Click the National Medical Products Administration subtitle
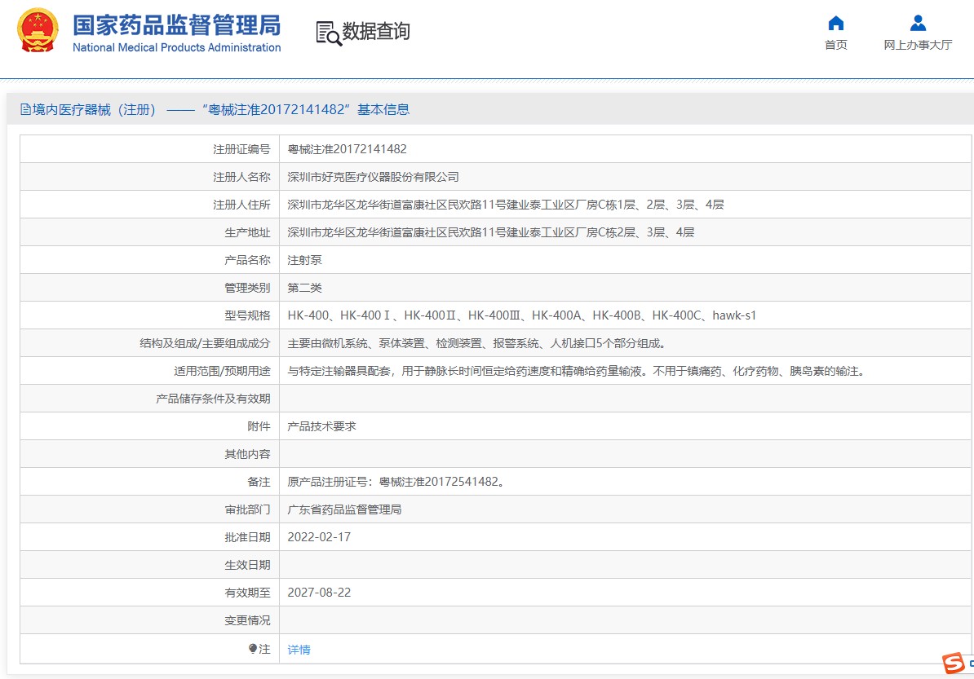Viewport: 974px width, 679px height. point(176,48)
